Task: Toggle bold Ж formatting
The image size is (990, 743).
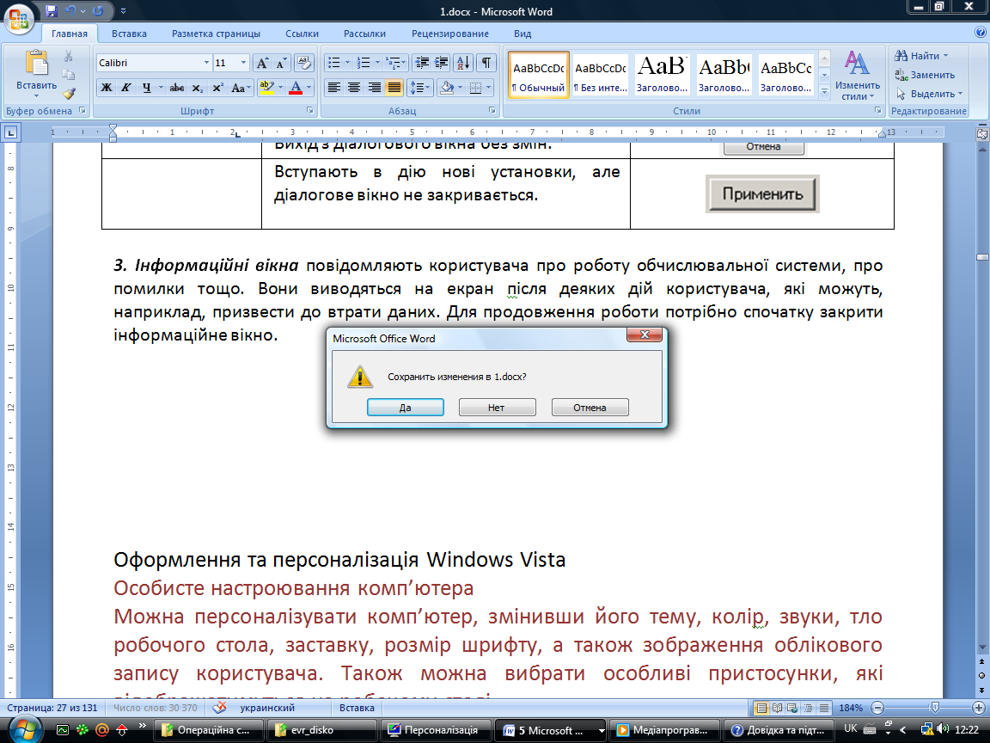Action: pyautogui.click(x=107, y=88)
